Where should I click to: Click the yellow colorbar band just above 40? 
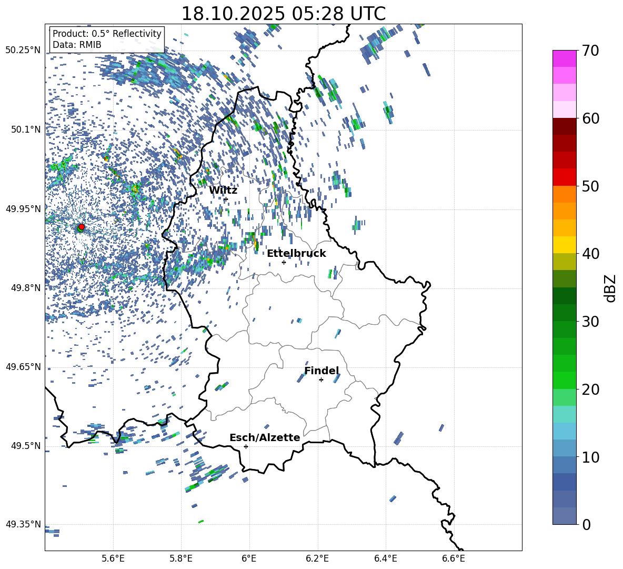pos(565,245)
